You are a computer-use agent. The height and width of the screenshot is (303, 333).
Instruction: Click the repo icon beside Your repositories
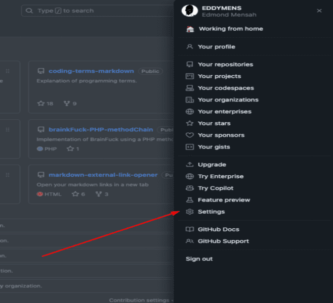point(190,65)
